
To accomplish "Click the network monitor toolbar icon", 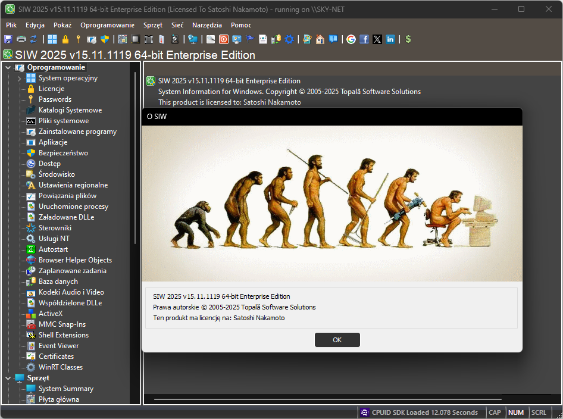I will pos(193,39).
